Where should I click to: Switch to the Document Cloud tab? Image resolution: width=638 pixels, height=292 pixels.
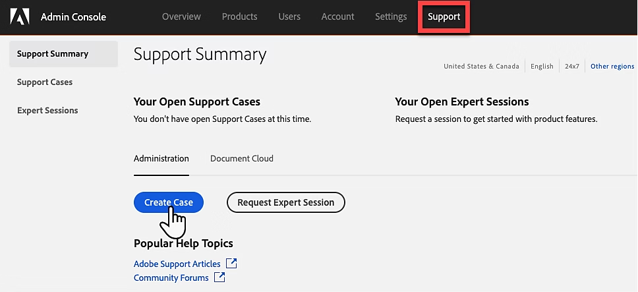tap(242, 159)
